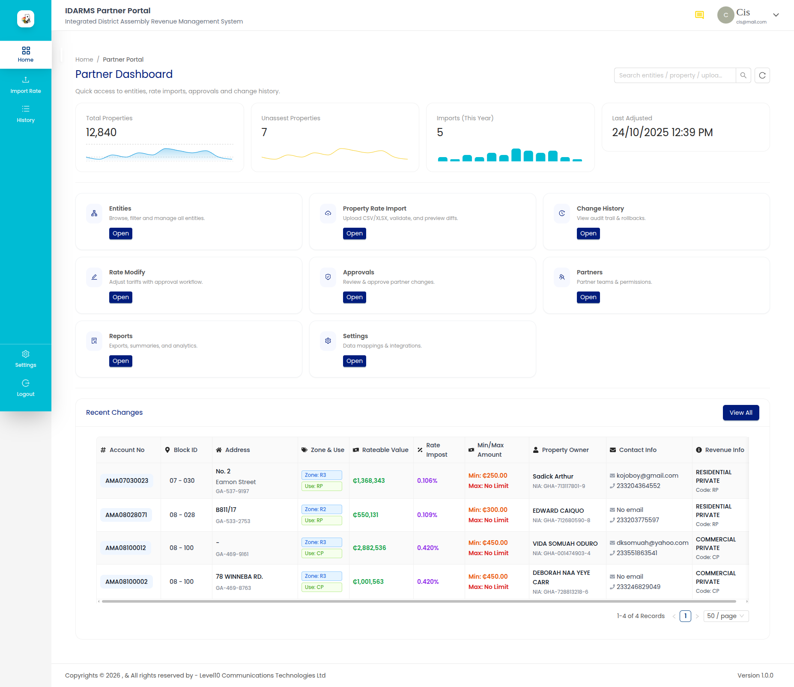Click the search magnifier icon
The width and height of the screenshot is (794, 687).
click(743, 75)
